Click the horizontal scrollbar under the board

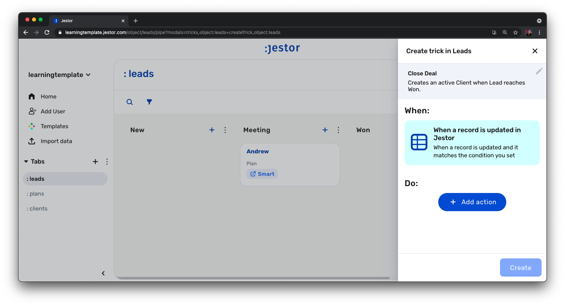point(253,278)
